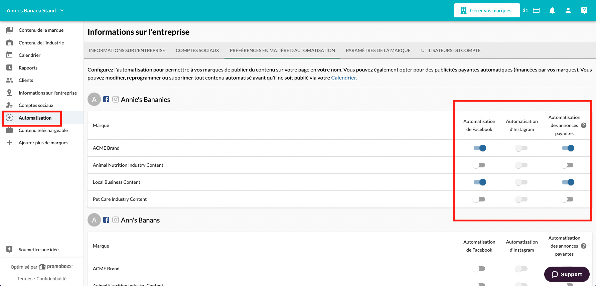Click the Annie's Bananies avatar circle

(94, 99)
